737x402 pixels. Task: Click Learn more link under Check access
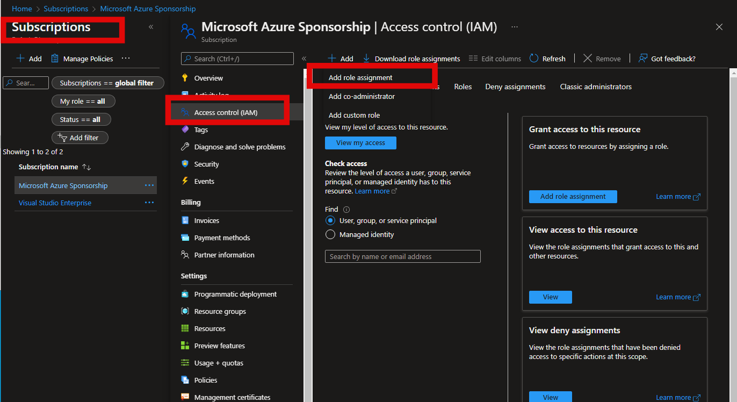[375, 191]
